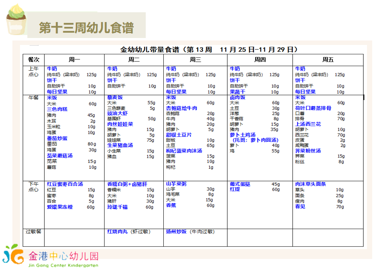Click the snack 葡式蛋挞
Screen dimensions: 376x272
[x=240, y=184]
